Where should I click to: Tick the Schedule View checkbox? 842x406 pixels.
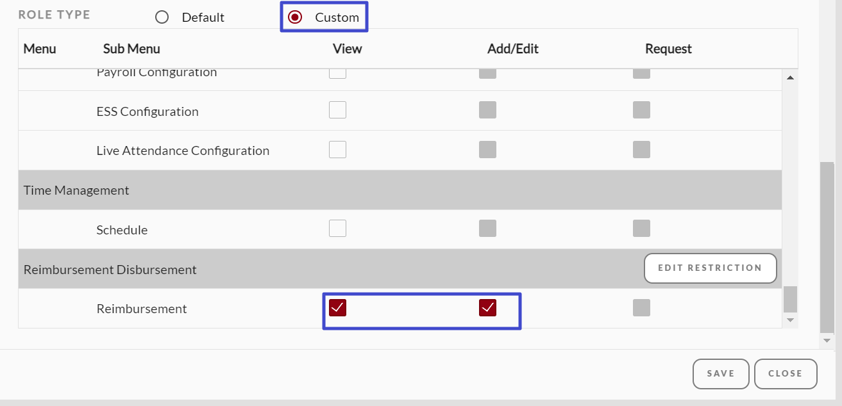pos(337,229)
